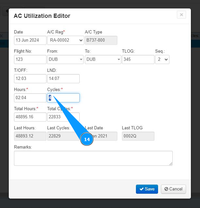The image size is (200, 208).
Task: Click the Flight No input field
Action: coord(30,59)
